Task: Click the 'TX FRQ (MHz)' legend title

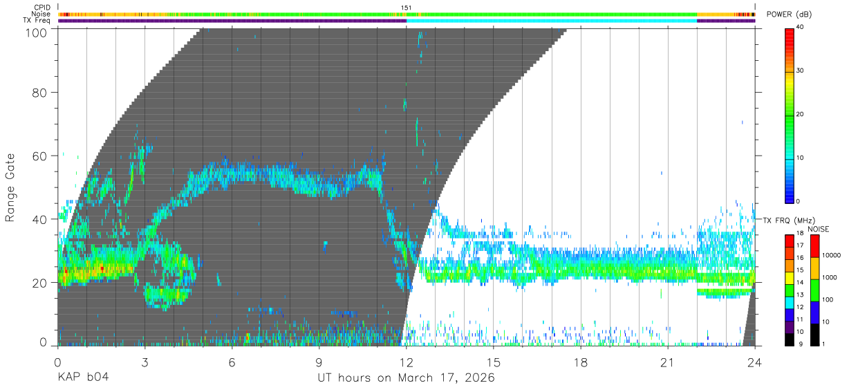Action: pos(788,221)
